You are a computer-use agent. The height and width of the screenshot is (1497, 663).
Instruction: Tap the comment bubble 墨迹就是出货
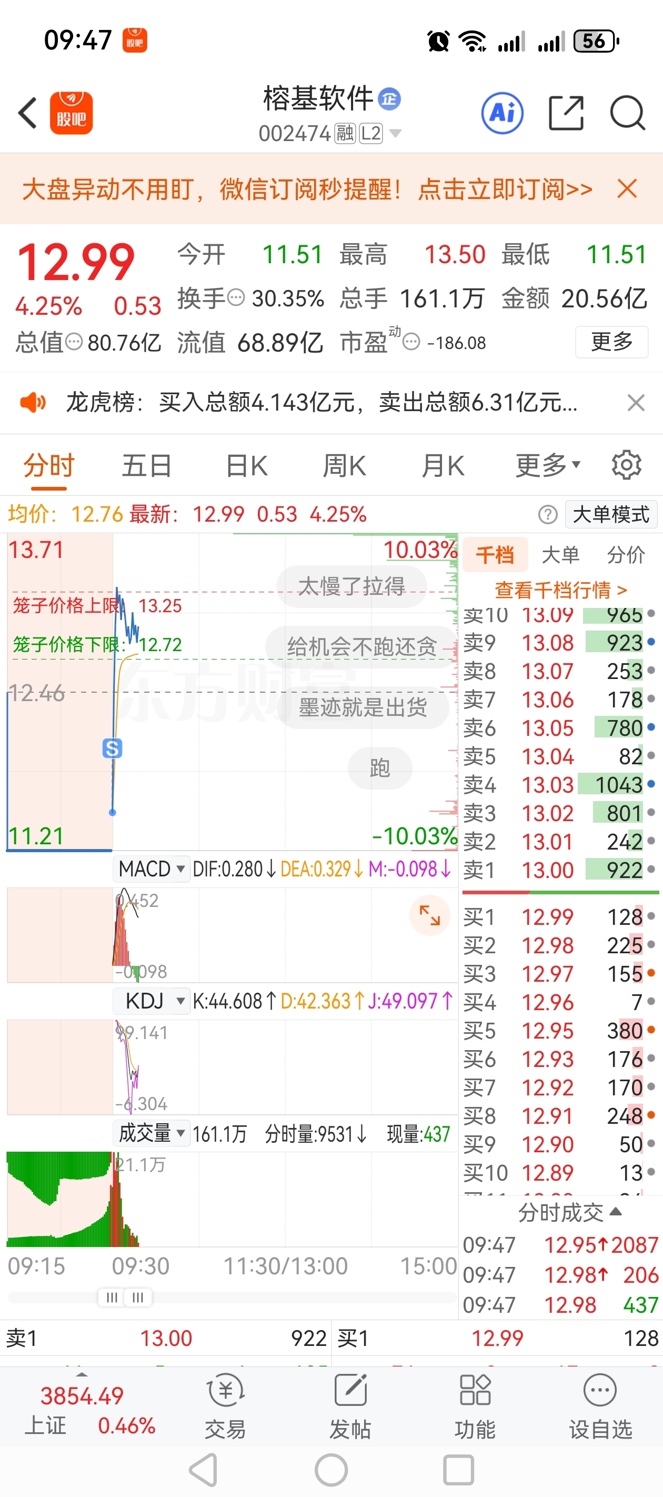tap(363, 707)
